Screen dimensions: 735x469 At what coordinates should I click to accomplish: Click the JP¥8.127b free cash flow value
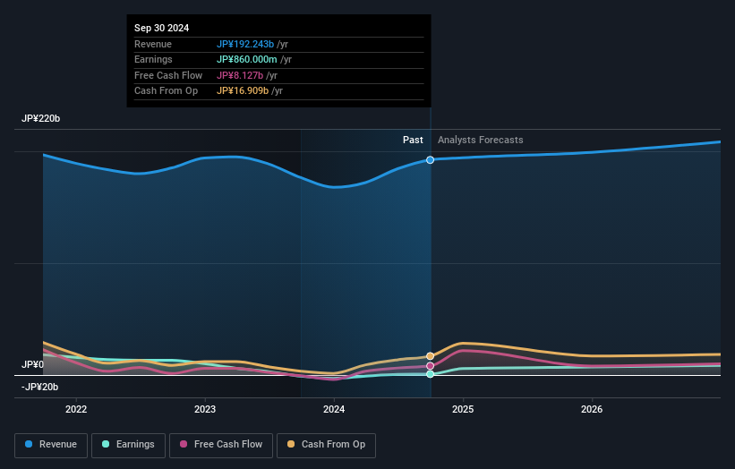point(240,75)
